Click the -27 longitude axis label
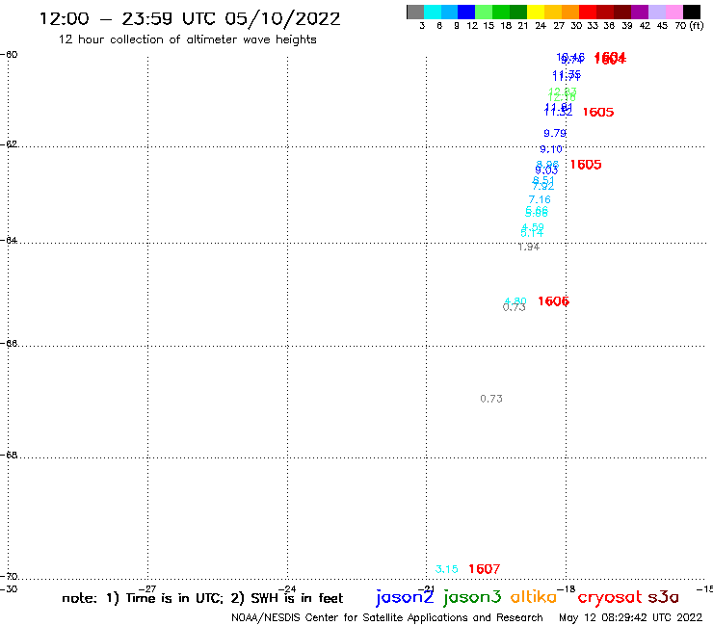The width and height of the screenshot is (713, 626). (147, 588)
